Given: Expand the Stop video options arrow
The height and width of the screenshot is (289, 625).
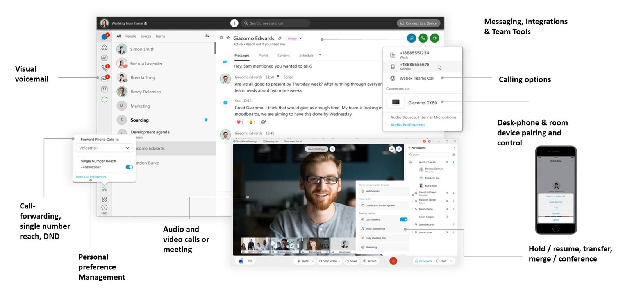Looking at the screenshot, I should pyautogui.click(x=339, y=261).
